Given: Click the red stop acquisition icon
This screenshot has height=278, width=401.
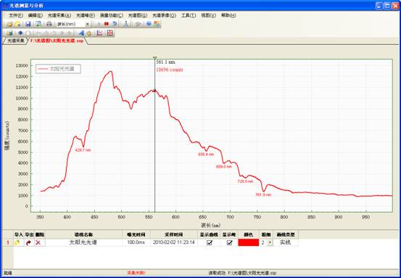Looking at the screenshot, I should [x=107, y=24].
